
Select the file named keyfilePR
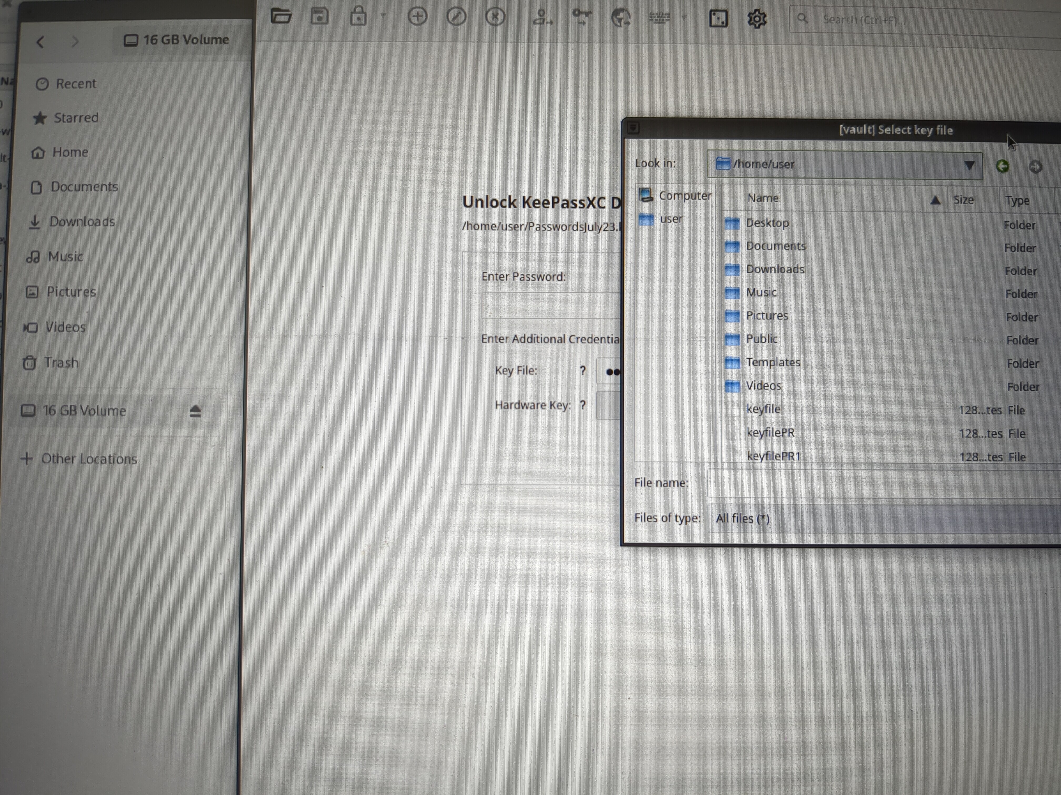(891, 433)
